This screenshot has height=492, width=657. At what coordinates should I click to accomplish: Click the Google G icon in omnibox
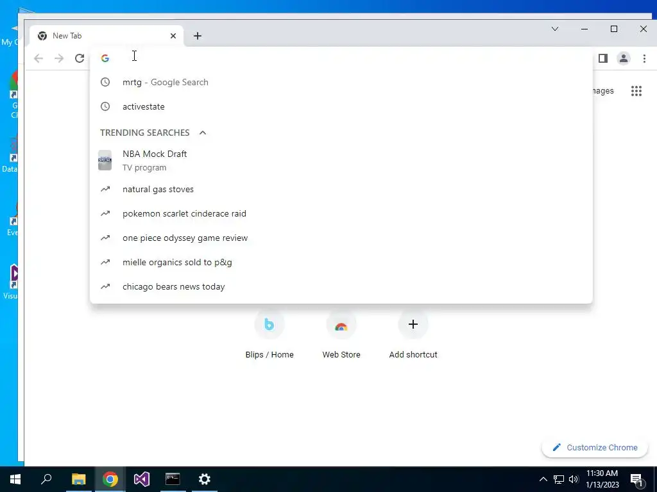coord(105,58)
